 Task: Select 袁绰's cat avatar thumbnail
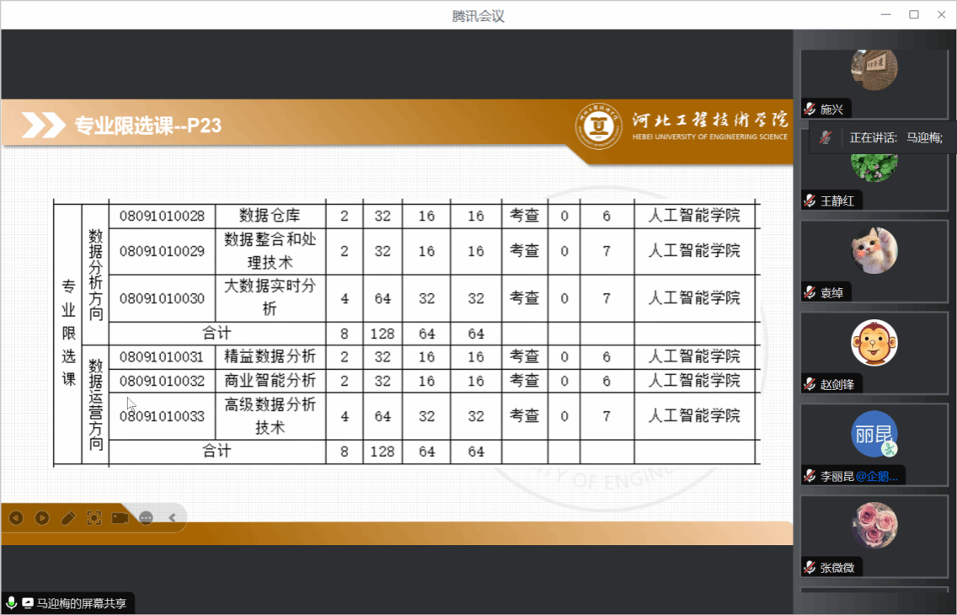pyautogui.click(x=874, y=250)
